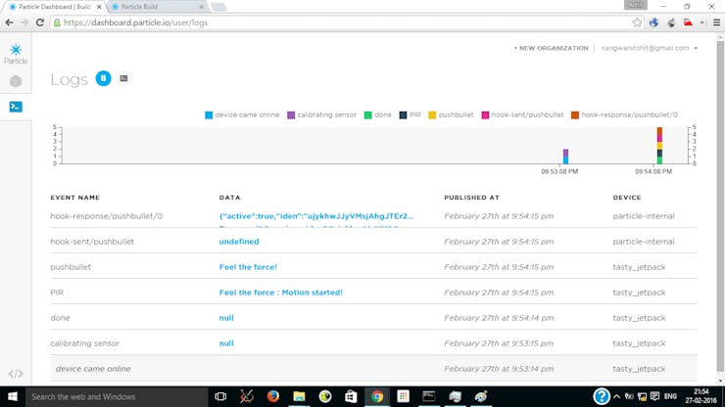Click the hook-sent/pushbullet event name
The height and width of the screenshot is (407, 725).
[92, 242]
